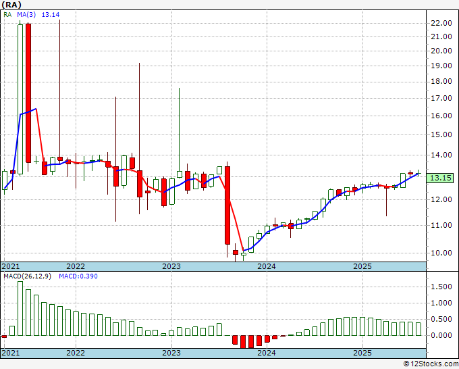
Task: Click the 1.500 MACD axis label
Action: 441,287
